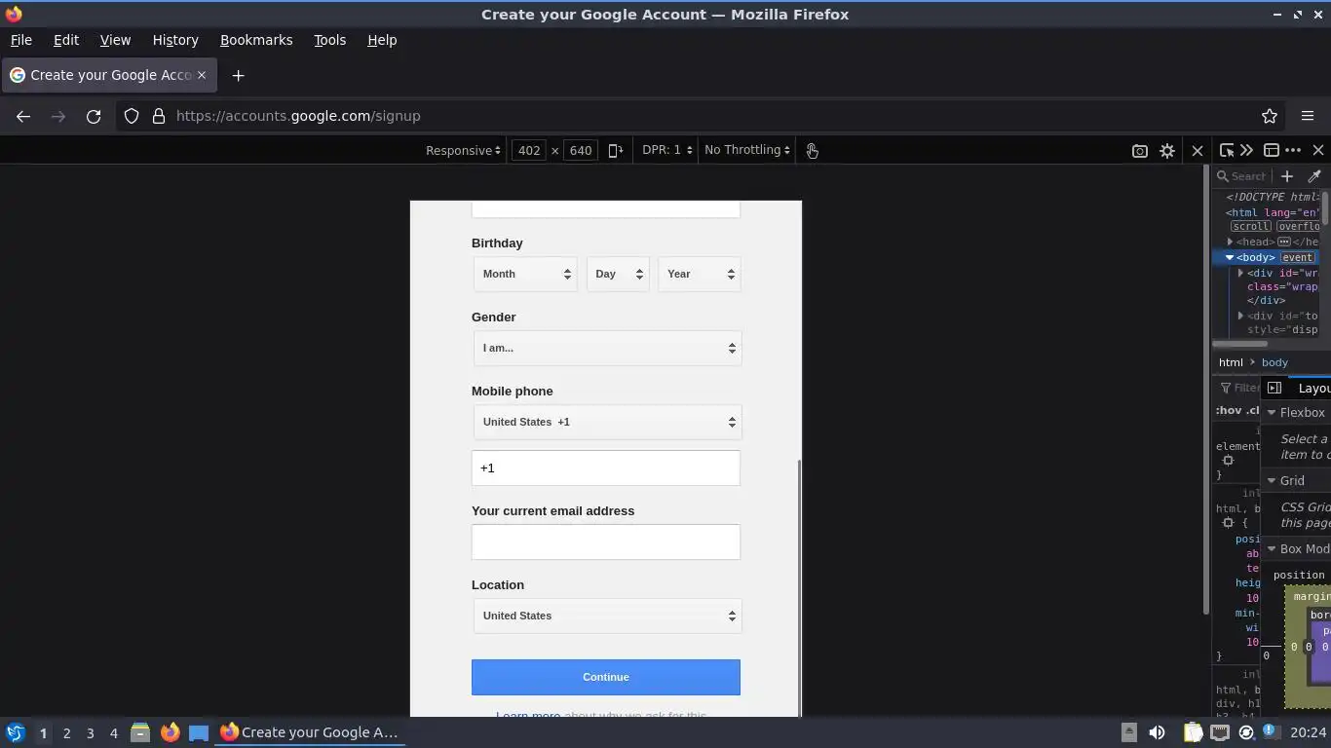Open the View menu

[x=115, y=40]
